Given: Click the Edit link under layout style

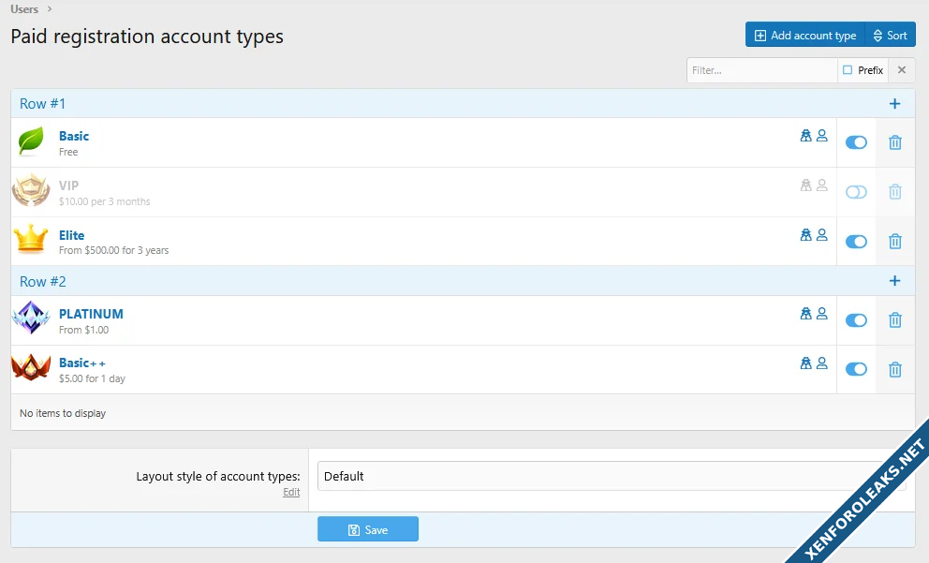Looking at the screenshot, I should pos(291,492).
